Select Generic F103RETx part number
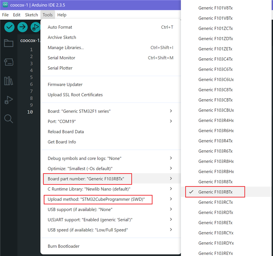This screenshot has height=256, width=273. [226, 223]
